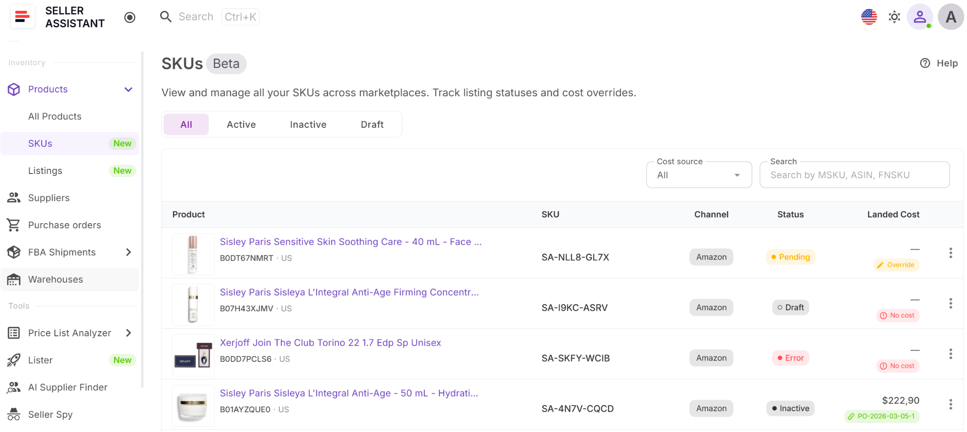Switch to the All tab
The height and width of the screenshot is (432, 967).
coord(186,125)
